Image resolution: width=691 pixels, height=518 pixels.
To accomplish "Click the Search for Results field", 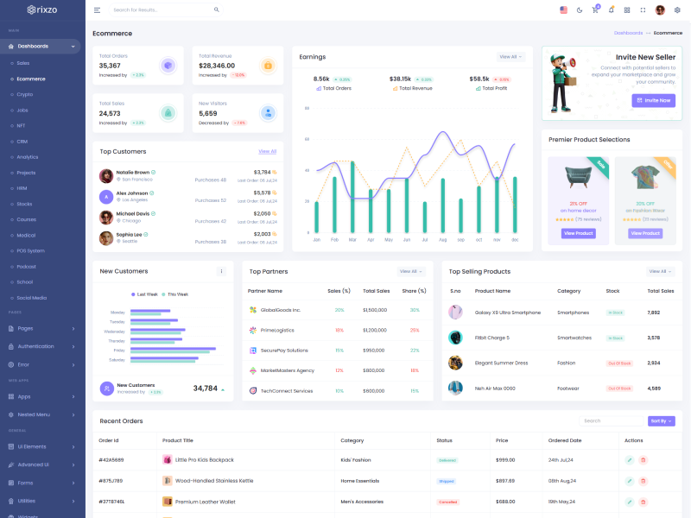I will coord(160,10).
